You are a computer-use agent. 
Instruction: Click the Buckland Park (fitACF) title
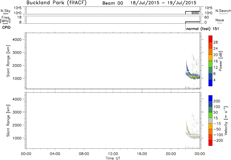[56, 3]
